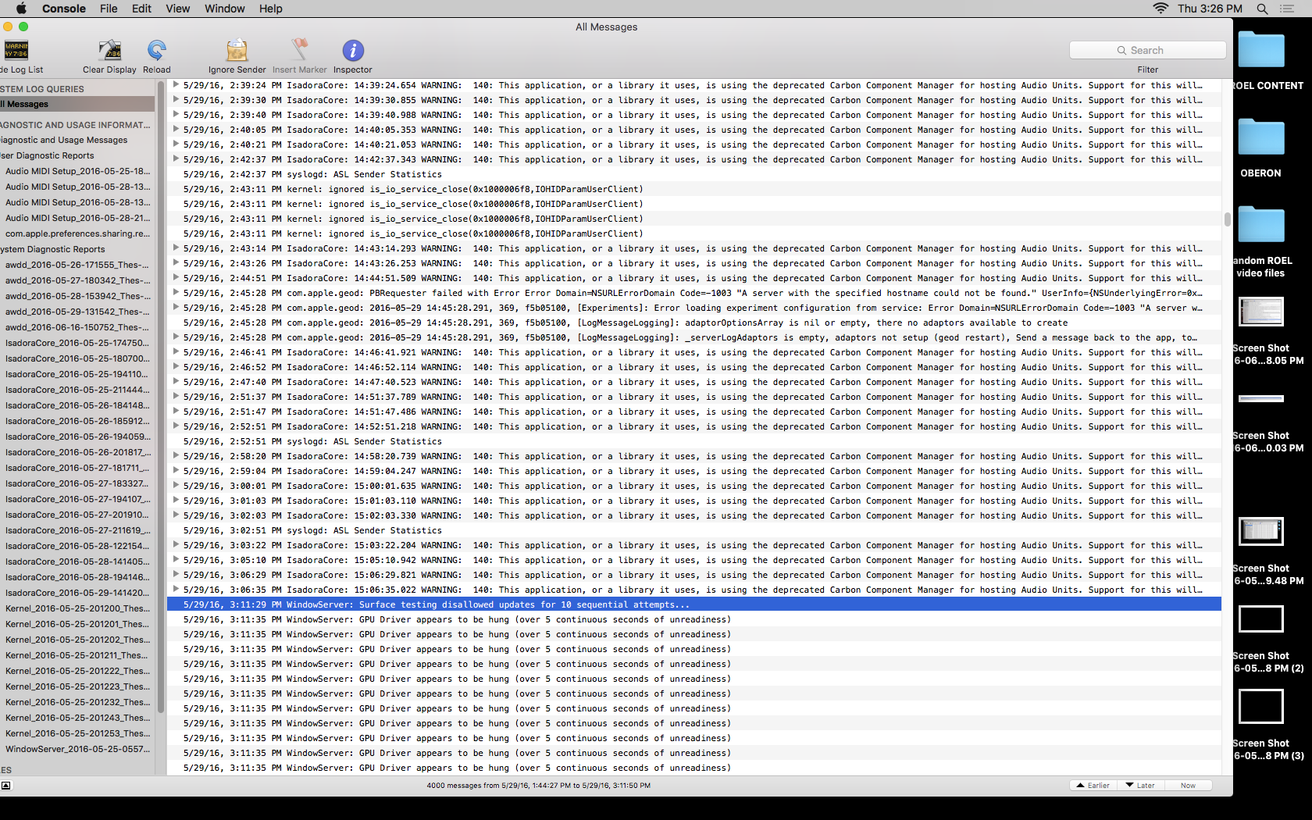
Task: Open awdd_2016-06-16-150752 report
Action: tap(77, 327)
